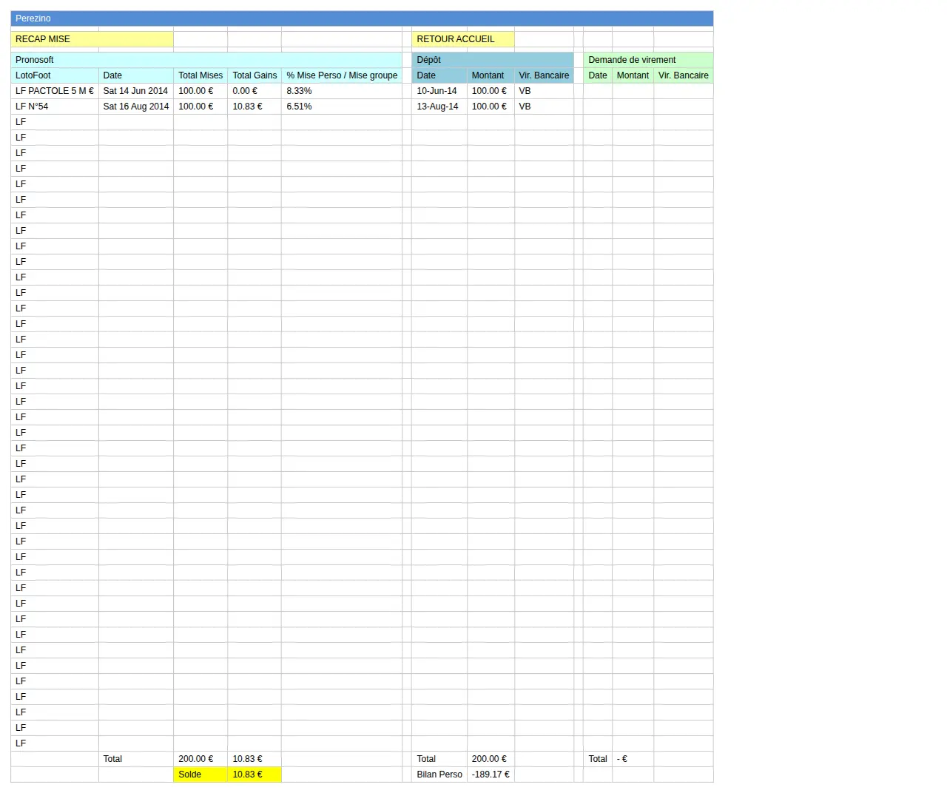This screenshot has height=793, width=947.
Task: Click the Demande de virement green header
Action: coord(648,60)
